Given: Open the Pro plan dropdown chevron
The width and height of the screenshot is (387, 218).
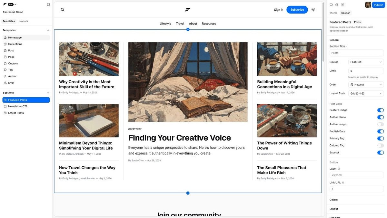Looking at the screenshot, I should click(x=15, y=5).
